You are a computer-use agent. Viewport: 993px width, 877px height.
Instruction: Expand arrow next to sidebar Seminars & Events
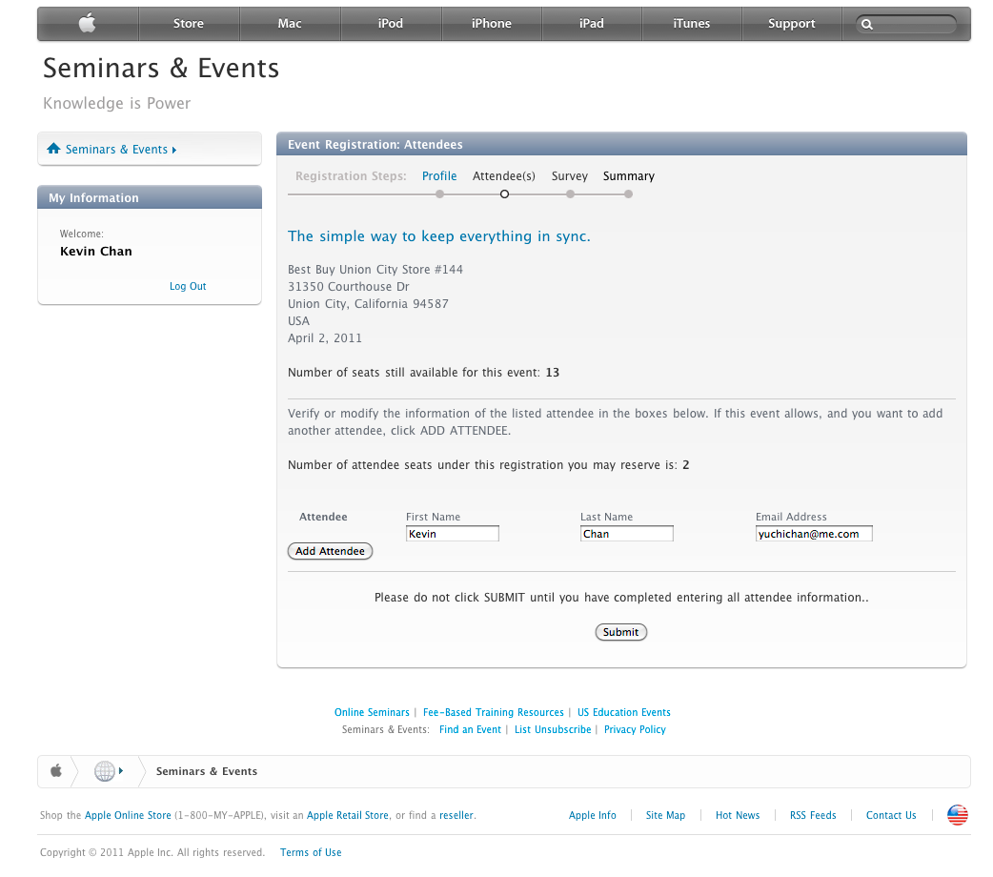(x=174, y=151)
